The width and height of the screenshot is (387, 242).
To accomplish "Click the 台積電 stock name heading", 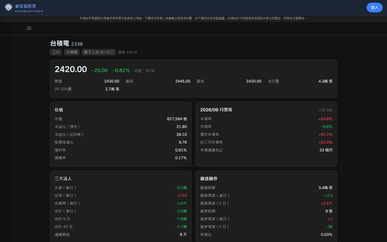I will [x=60, y=43].
